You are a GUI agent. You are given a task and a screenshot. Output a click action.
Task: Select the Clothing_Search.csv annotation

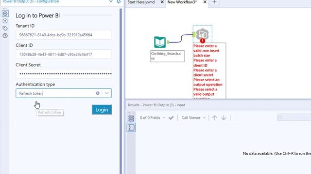[167, 56]
